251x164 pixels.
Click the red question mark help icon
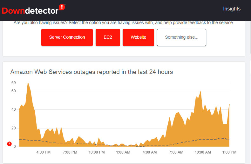pos(9,144)
